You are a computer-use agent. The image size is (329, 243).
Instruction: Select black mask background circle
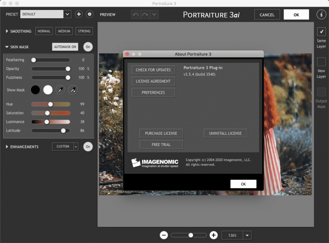pyautogui.click(x=35, y=90)
